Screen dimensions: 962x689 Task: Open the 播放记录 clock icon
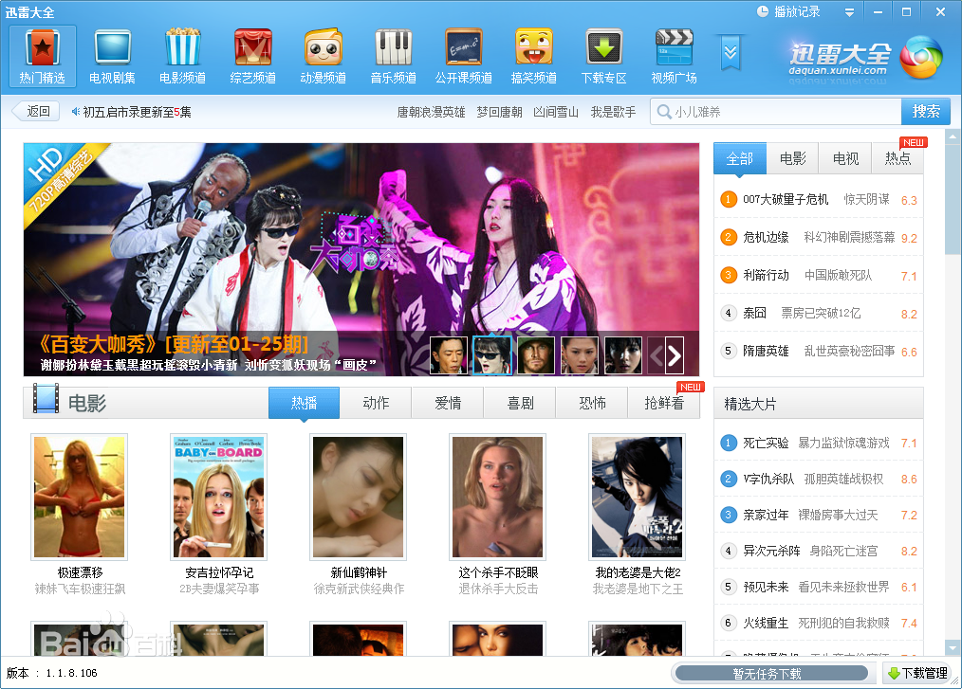[x=763, y=11]
